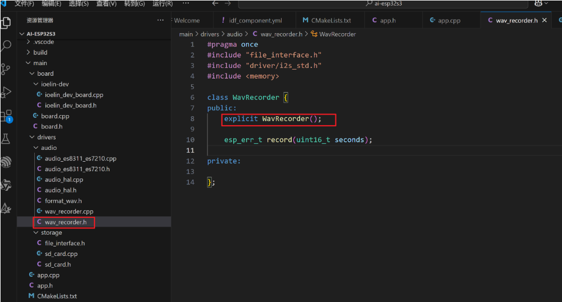Open 查看(V) menu
Viewport: 562px width, 302px height.
(106, 3)
